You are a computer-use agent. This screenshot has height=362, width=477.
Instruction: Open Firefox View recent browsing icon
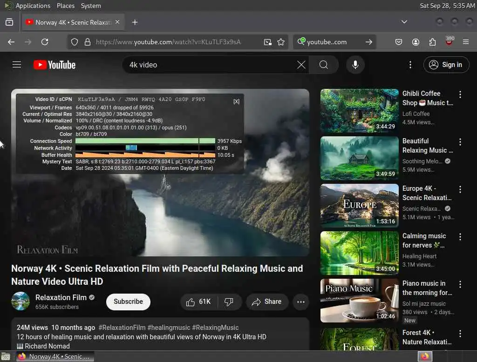coord(9,22)
